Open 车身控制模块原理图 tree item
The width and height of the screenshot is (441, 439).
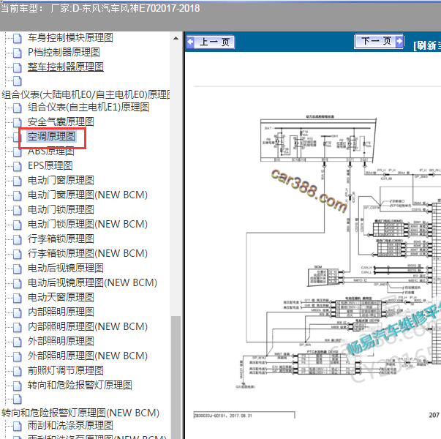coord(70,37)
